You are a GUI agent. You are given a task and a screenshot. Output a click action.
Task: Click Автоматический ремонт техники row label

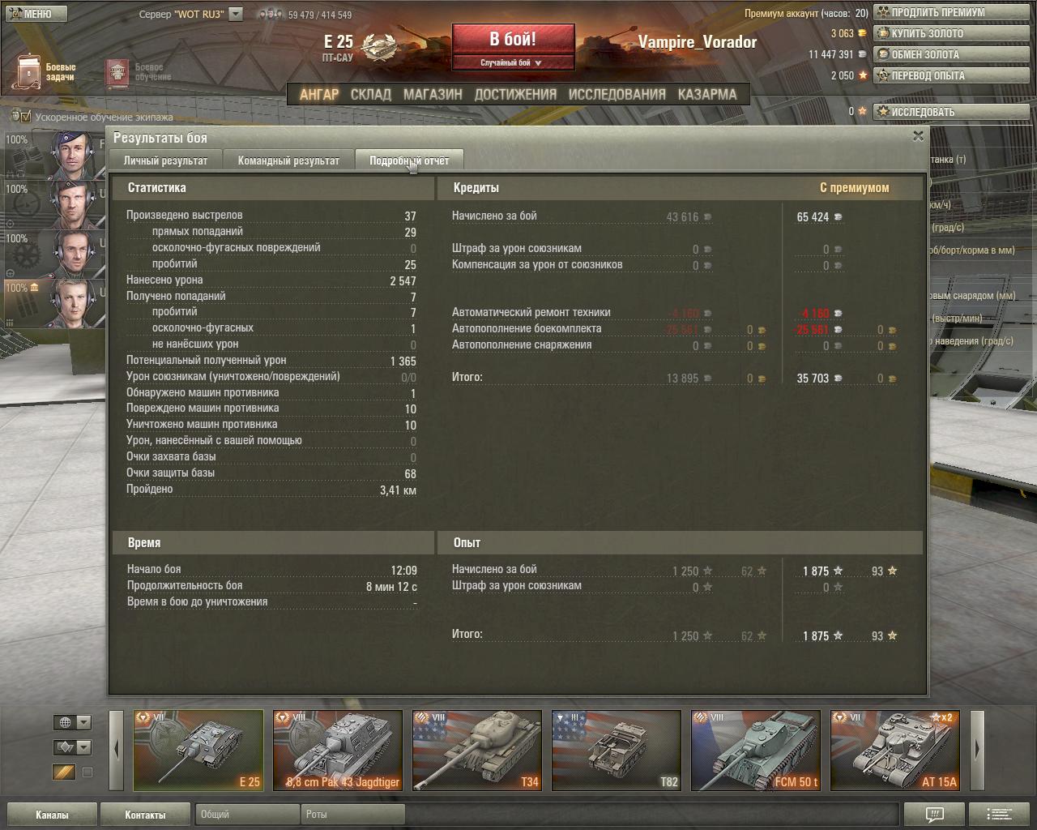click(531, 312)
